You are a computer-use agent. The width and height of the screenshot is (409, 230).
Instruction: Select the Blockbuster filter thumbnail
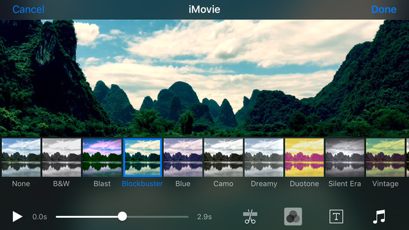click(143, 158)
